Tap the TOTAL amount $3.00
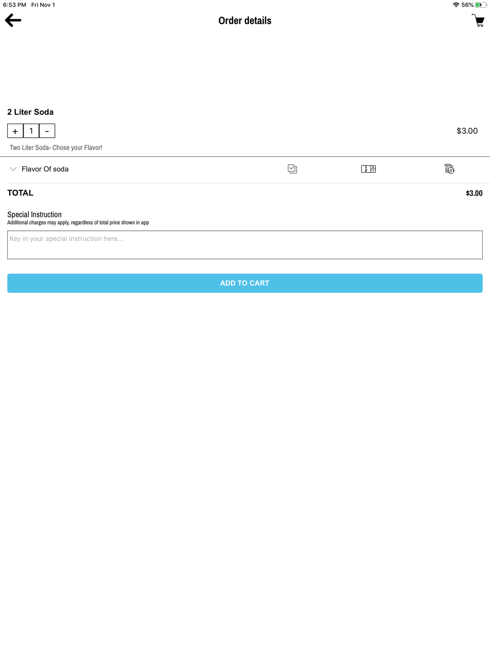Screen dimensions: 490x654 tap(474, 193)
